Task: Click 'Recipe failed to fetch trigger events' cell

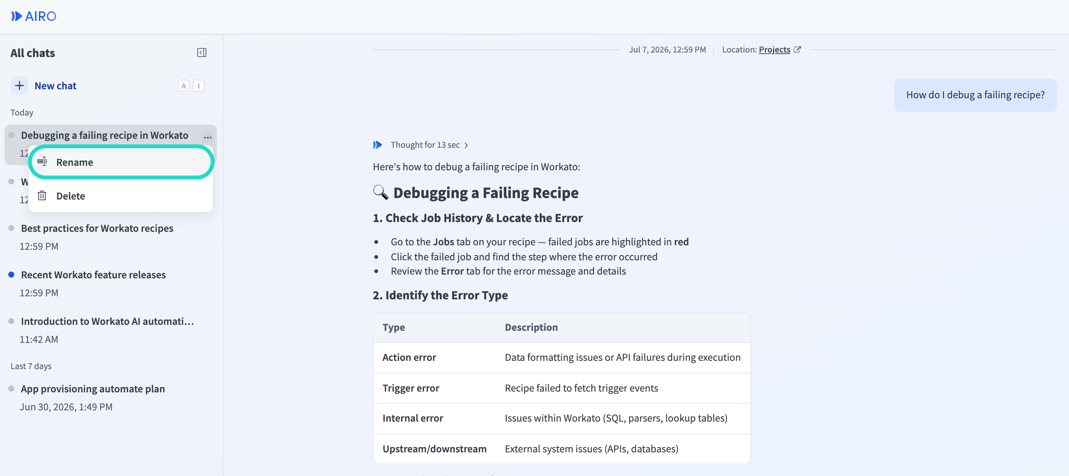Action: point(581,388)
